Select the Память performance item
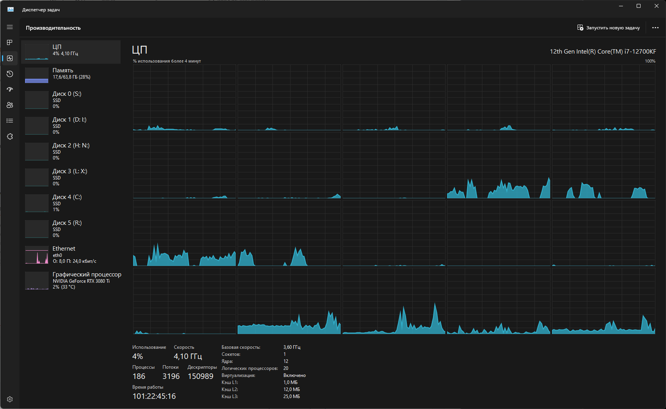The image size is (666, 409). (x=71, y=75)
